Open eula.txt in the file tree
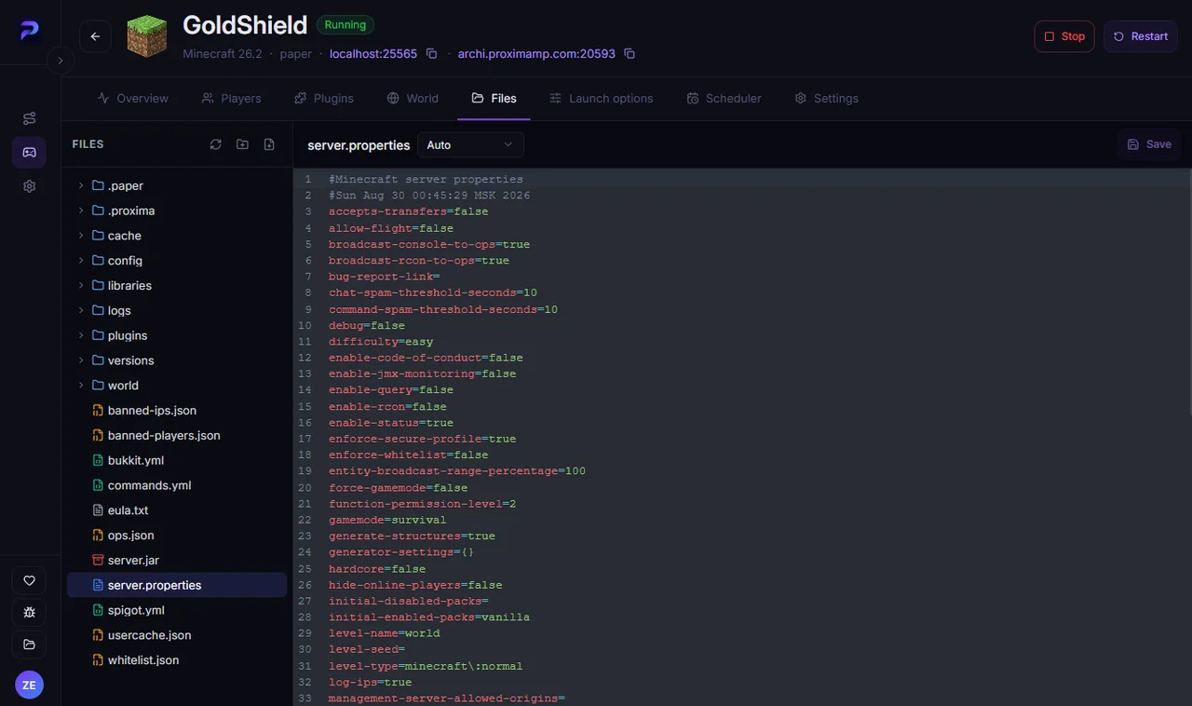Image resolution: width=1192 pixels, height=706 pixels. click(x=177, y=510)
